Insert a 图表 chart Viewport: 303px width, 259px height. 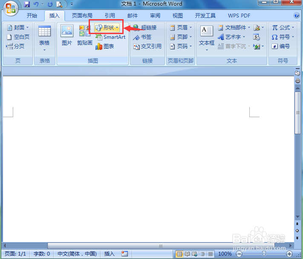pyautogui.click(x=104, y=46)
